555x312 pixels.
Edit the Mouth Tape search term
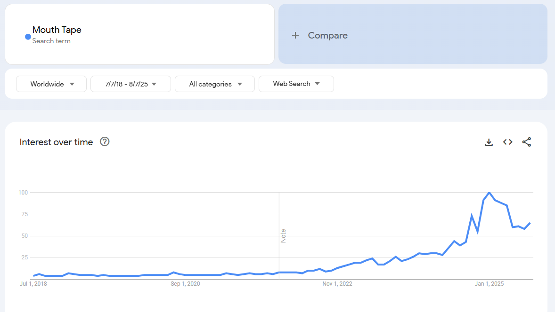coord(57,30)
